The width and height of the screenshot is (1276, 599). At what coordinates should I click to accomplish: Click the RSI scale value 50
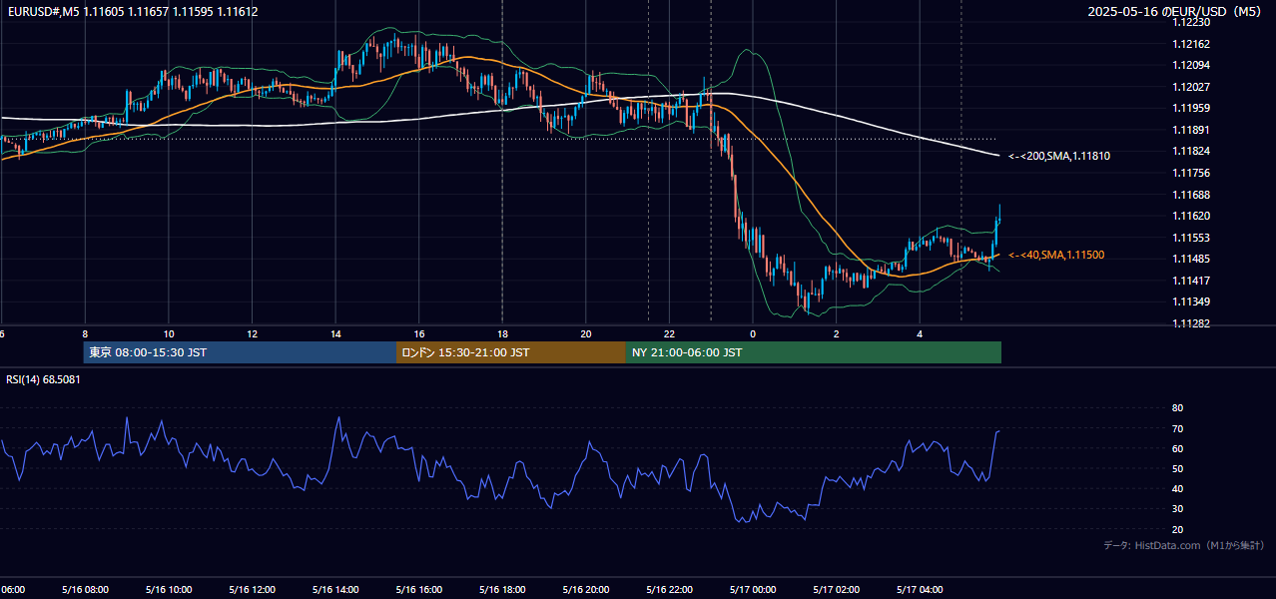pos(1178,468)
